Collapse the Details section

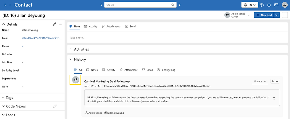click(4, 24)
